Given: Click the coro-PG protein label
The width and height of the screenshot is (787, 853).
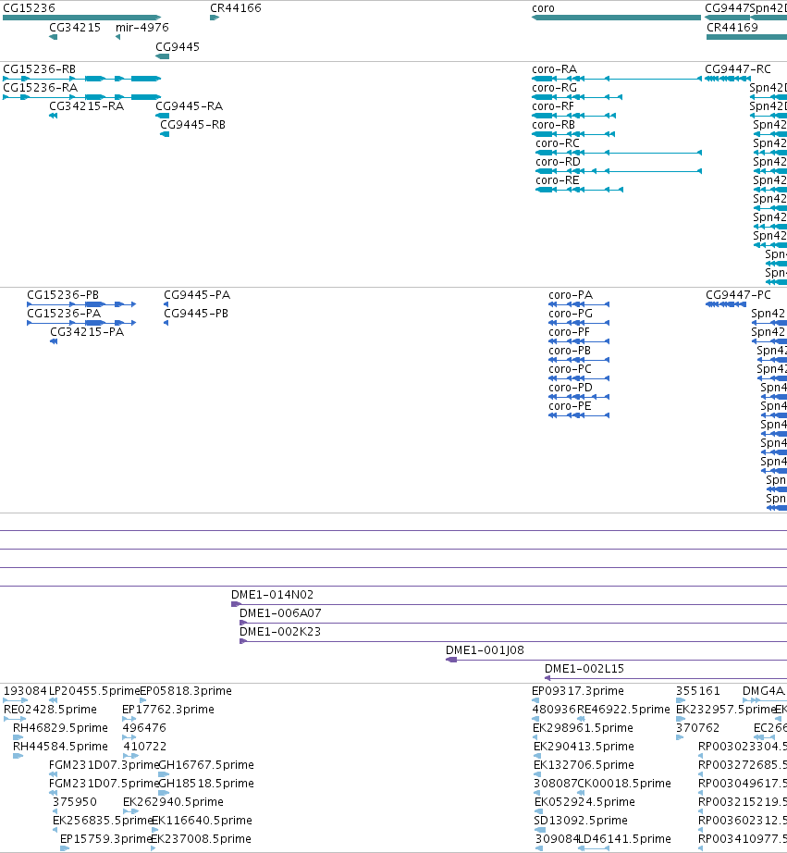Looking at the screenshot, I should [571, 314].
